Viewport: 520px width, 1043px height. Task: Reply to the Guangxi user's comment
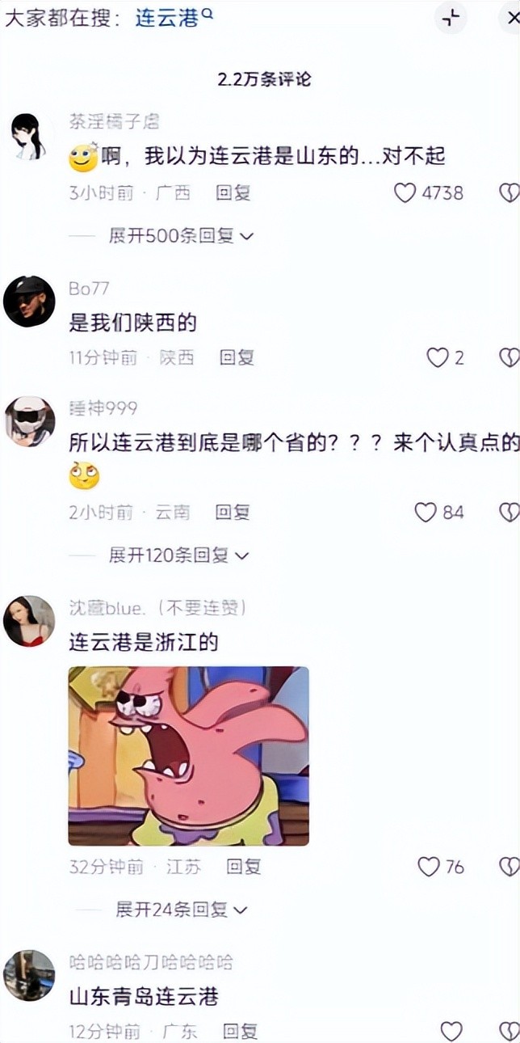[x=233, y=192]
